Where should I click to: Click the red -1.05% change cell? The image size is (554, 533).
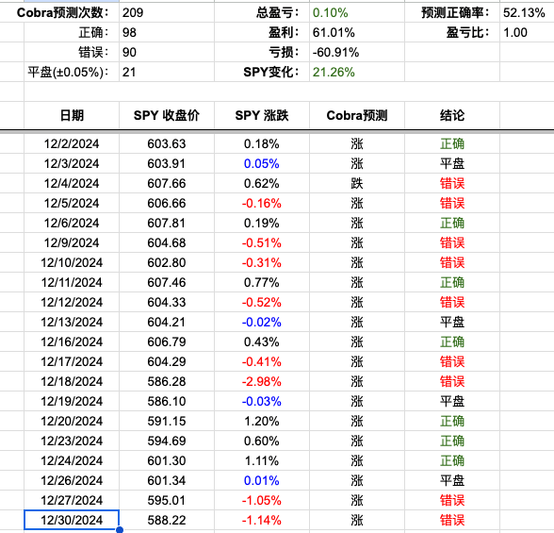pos(262,500)
